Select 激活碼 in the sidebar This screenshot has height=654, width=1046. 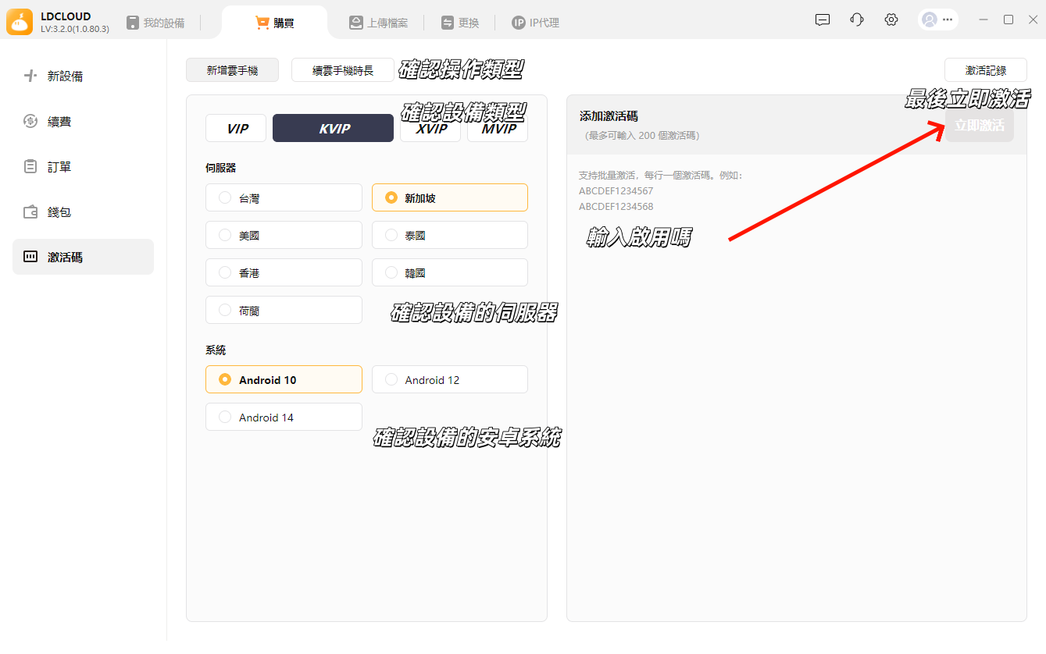[65, 257]
